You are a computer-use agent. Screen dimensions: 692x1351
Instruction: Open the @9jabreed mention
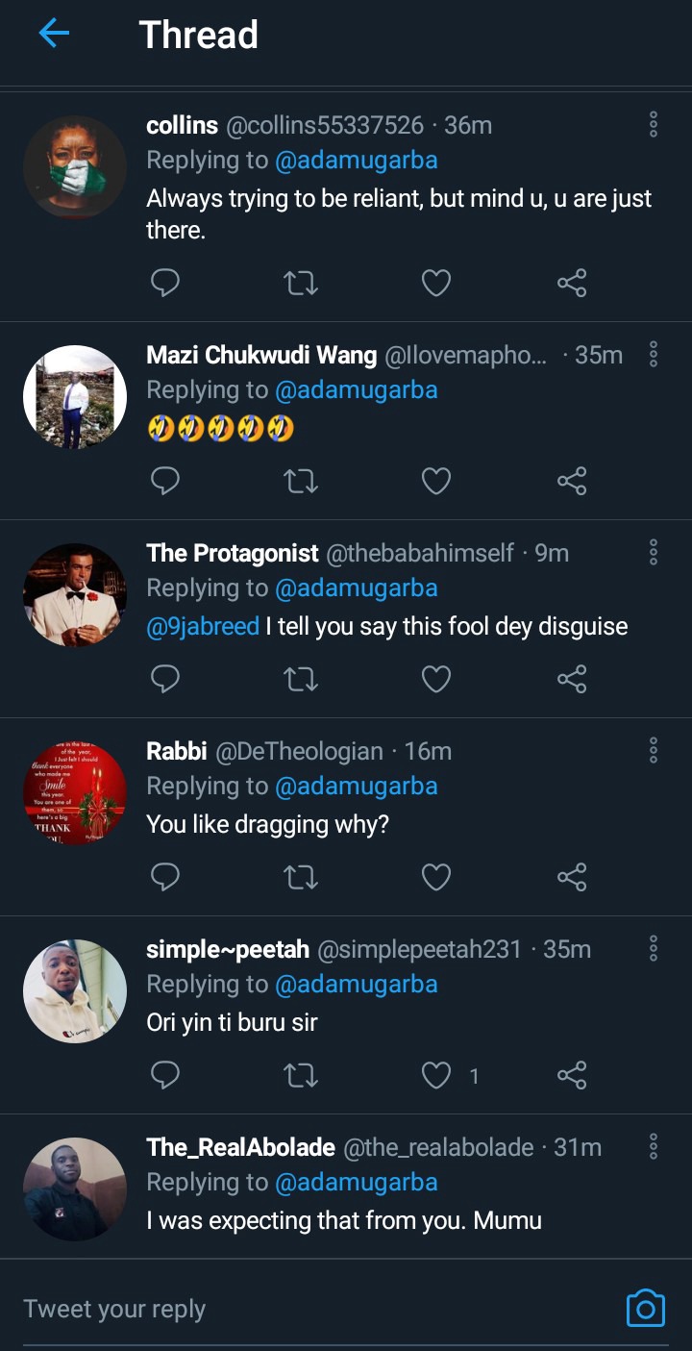203,627
